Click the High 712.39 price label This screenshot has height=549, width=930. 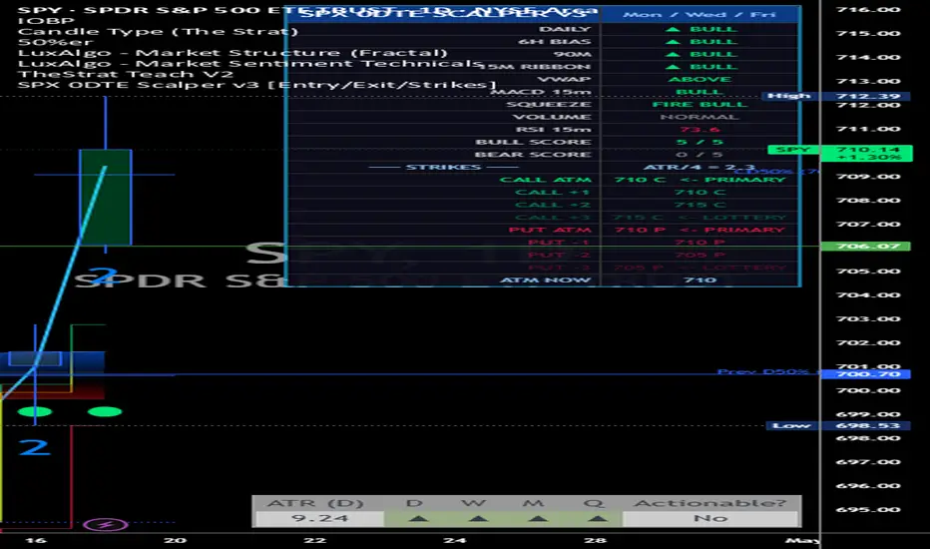point(835,96)
